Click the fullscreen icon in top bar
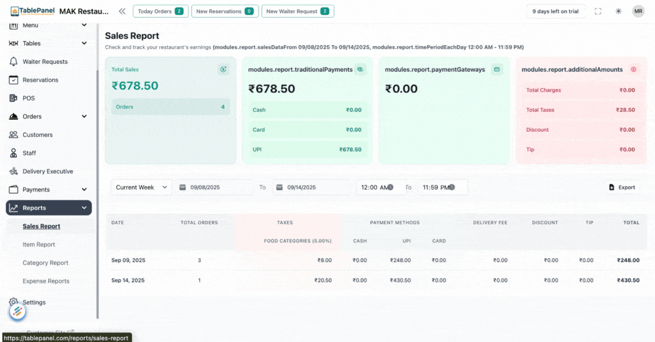 598,11
